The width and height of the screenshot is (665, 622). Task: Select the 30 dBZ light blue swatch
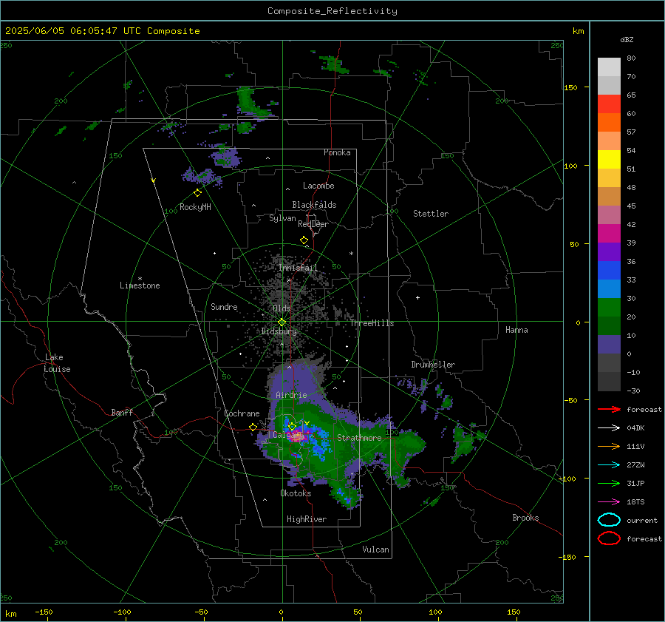(609, 288)
